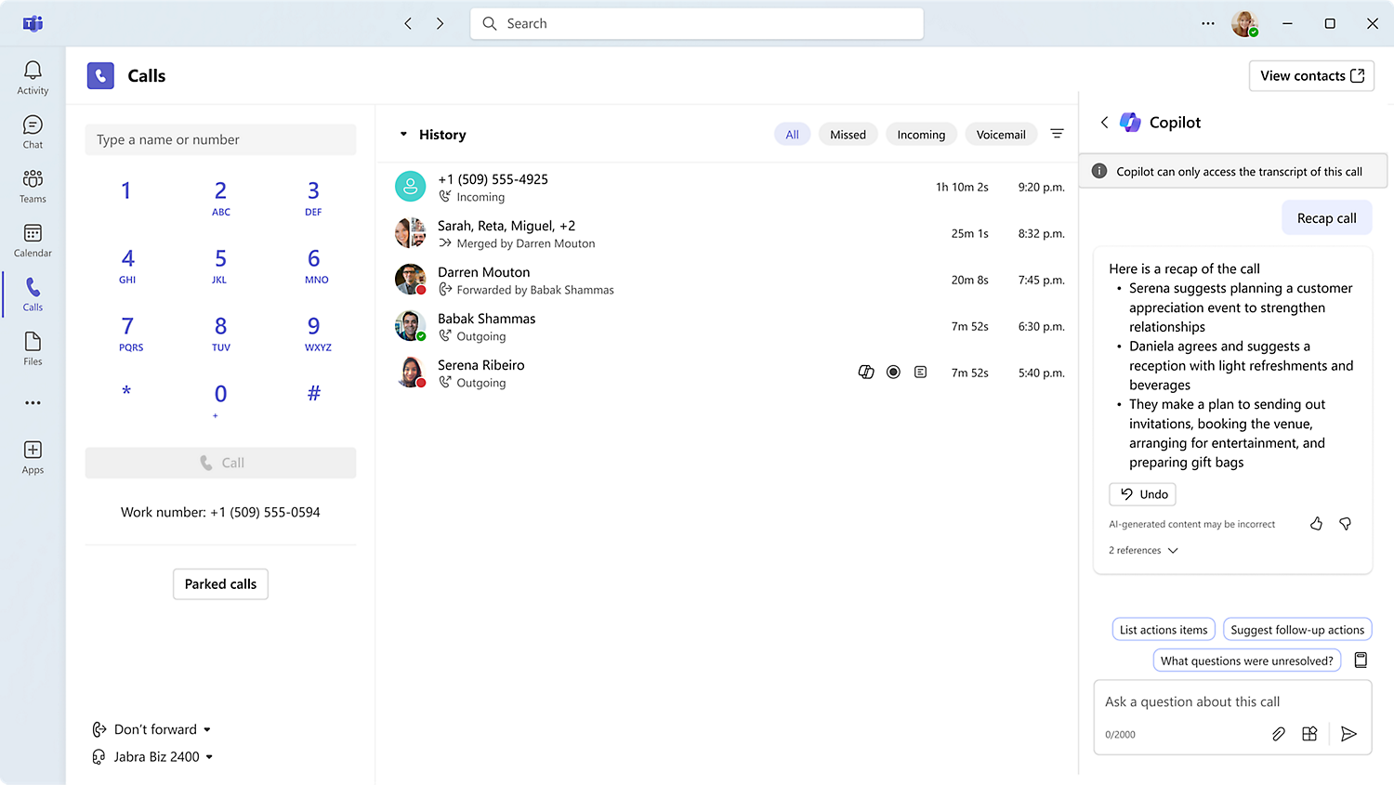Click the Call button under dial pad
This screenshot has width=1394, height=785.
[220, 463]
